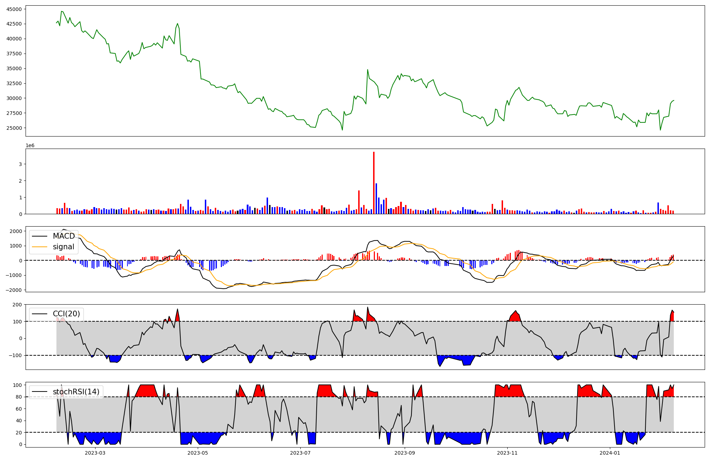Viewport: 710px width, 461px height.
Task: Click the 2000 tick label on MACD axis
Action: coord(16,231)
